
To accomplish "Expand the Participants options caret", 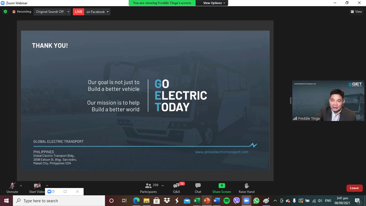I will [162, 186].
